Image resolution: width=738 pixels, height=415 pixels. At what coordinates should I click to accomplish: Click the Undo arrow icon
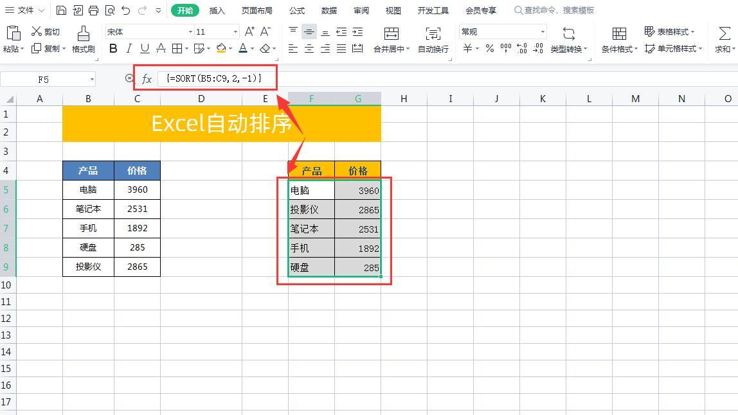coord(125,10)
